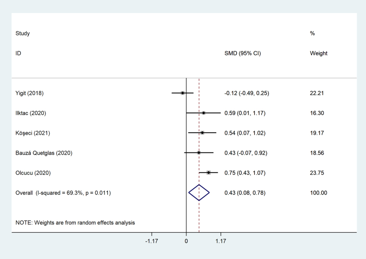Select the Olcucu (2020) point estimate marker
The width and height of the screenshot is (366, 259).
point(209,173)
